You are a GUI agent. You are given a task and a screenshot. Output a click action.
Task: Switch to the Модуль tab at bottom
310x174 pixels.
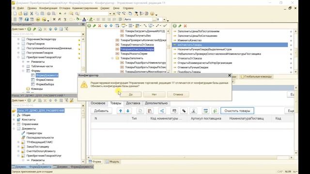[x=112, y=161]
